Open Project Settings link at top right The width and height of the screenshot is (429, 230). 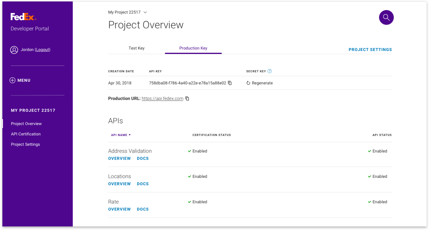(370, 49)
